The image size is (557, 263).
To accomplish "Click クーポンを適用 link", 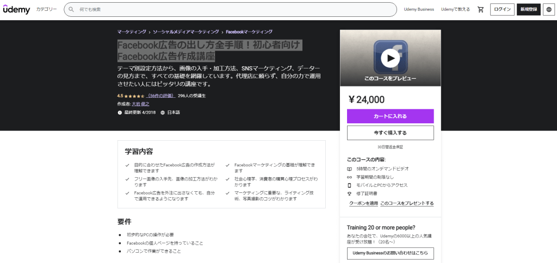I will tap(363, 203).
